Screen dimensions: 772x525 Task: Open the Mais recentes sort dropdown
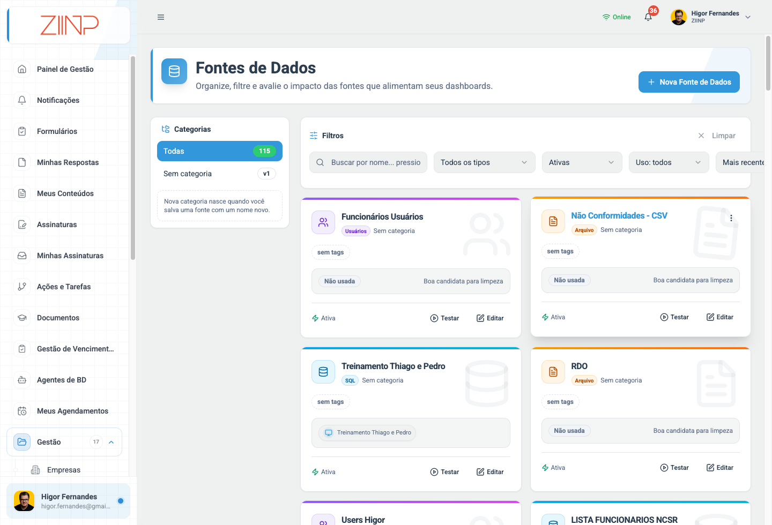pos(740,162)
